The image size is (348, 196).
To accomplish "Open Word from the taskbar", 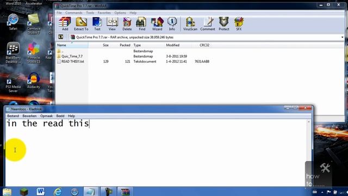I will coord(41,192).
